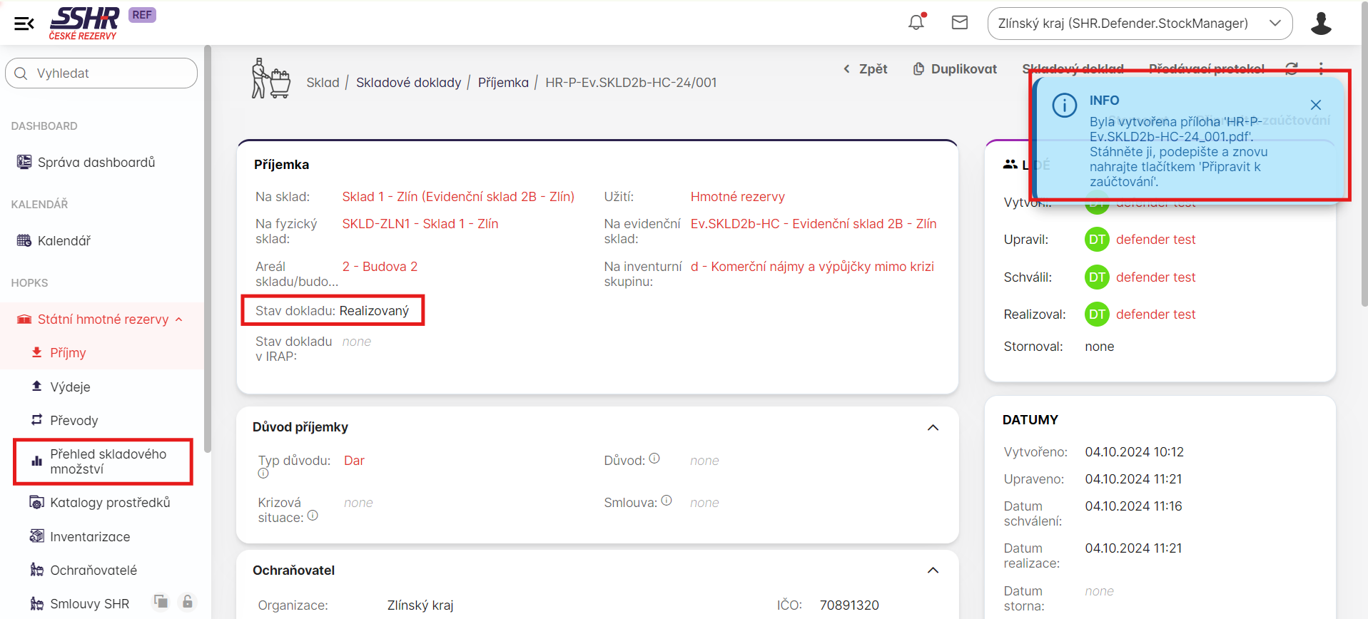Collapse the Důvod příjemky section
Screen dimensions: 1368x619
click(x=933, y=428)
